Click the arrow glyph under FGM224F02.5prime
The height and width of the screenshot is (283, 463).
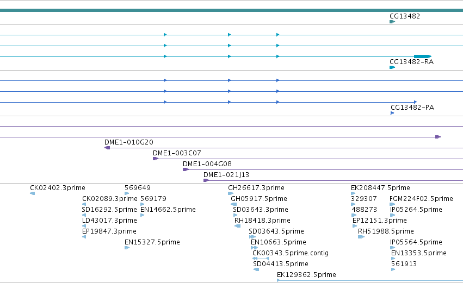(392, 204)
